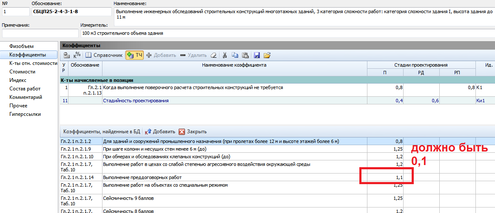
Task: Close the found coefficients panel via Закрыть
Action: coord(193,132)
